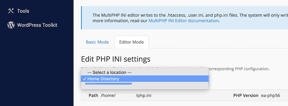Click the "Path" label in the info row
The height and width of the screenshot is (106, 288).
point(93,96)
